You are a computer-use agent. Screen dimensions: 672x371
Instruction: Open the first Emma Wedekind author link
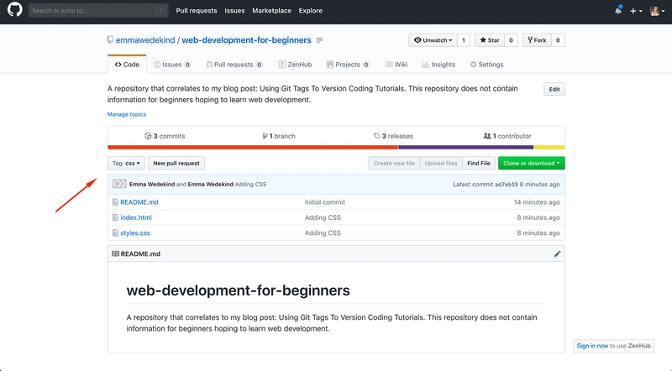(x=152, y=184)
